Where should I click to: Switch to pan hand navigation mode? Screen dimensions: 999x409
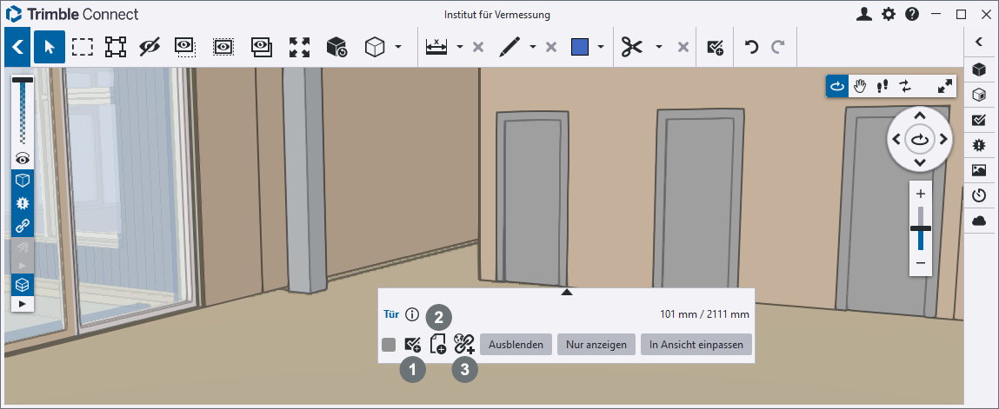[860, 86]
